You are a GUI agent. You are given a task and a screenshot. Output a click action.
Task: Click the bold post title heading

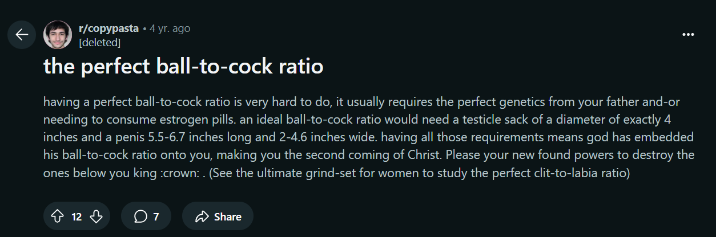[183, 67]
